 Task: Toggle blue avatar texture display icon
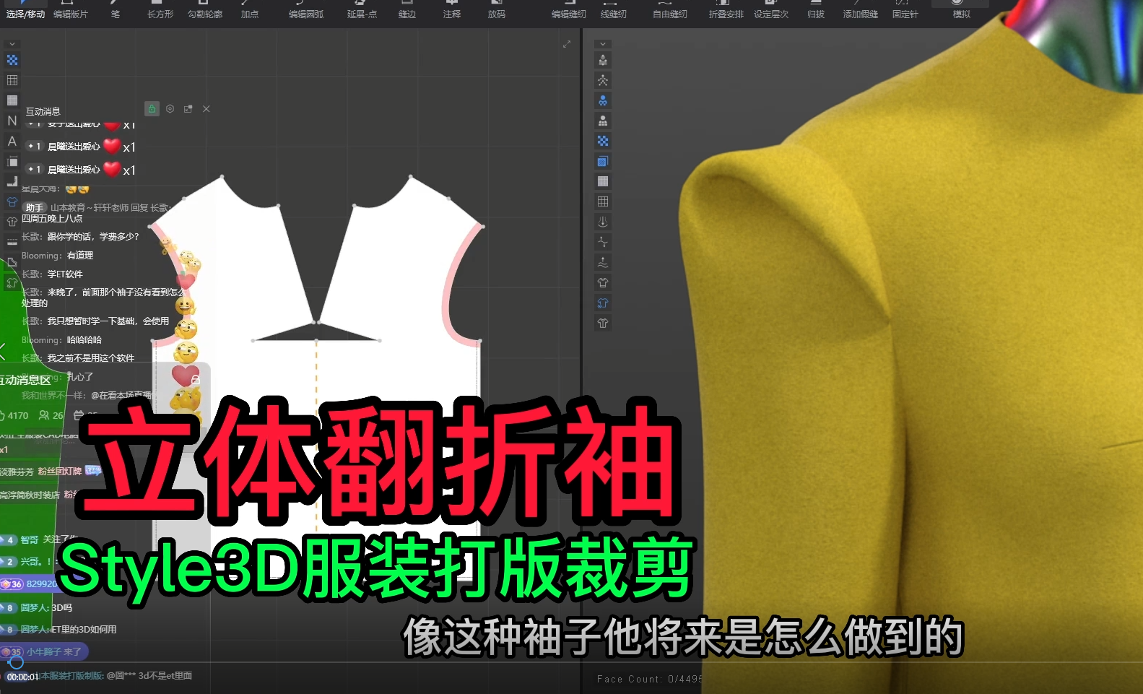pos(603,100)
